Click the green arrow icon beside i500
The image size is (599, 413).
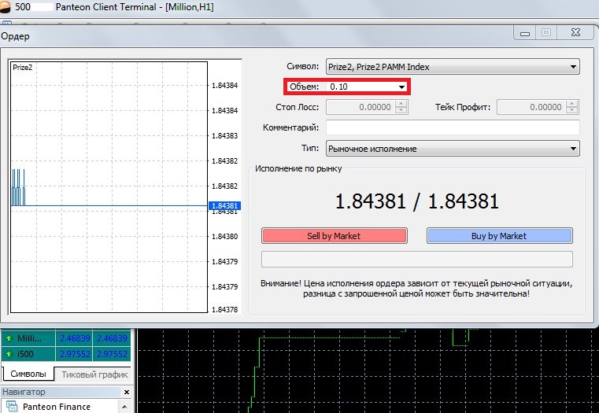tap(9, 354)
